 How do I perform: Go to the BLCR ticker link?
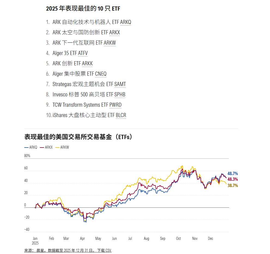[121, 115]
